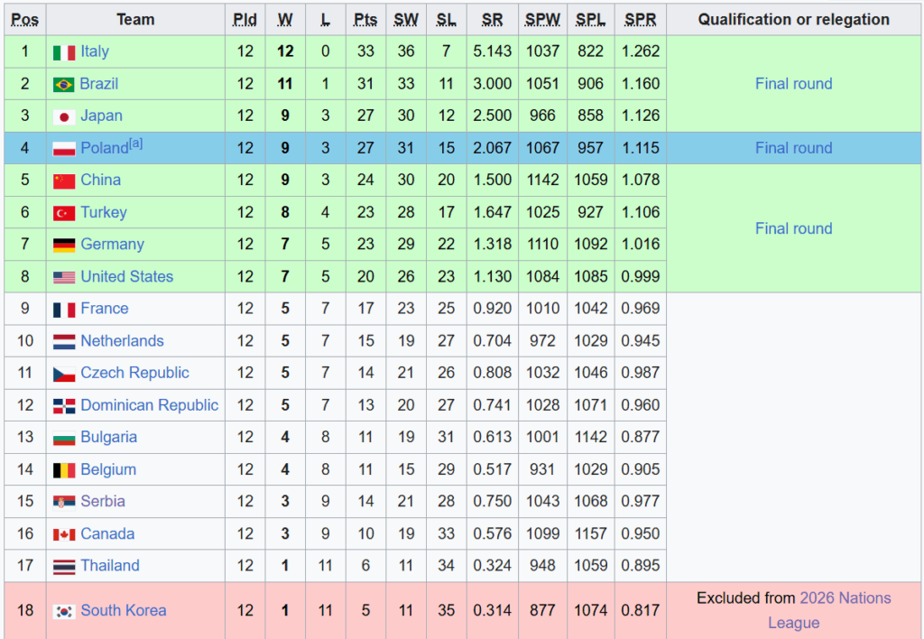Screen dimensions: 924x639
Task: Click the Pld column header
Action: 245,20
